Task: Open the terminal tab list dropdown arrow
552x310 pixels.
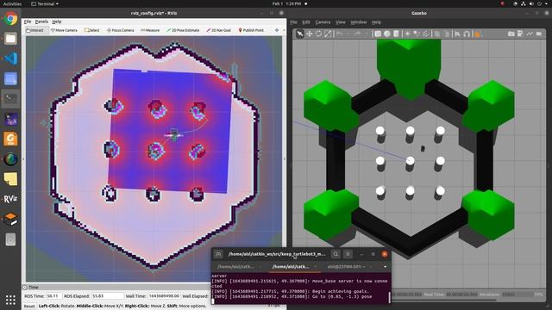Action: pos(386,267)
